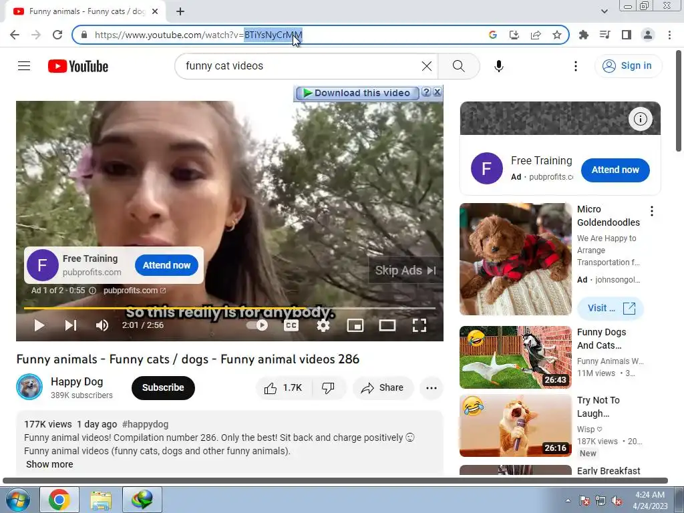Click Visit button on Goldendoodles ad
Image resolution: width=684 pixels, height=513 pixels.
[x=611, y=308]
